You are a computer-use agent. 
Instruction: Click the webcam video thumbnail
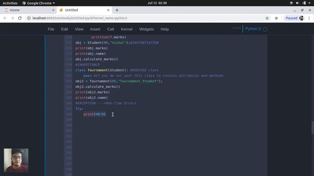tap(16, 160)
